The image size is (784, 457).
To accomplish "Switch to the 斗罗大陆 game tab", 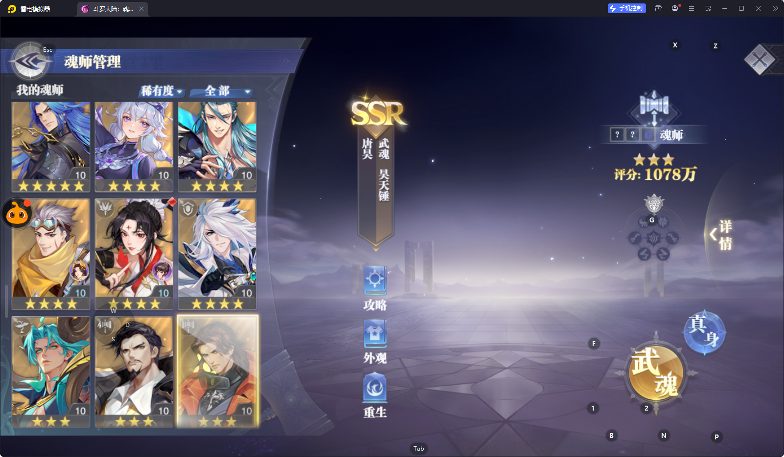I will (x=113, y=9).
